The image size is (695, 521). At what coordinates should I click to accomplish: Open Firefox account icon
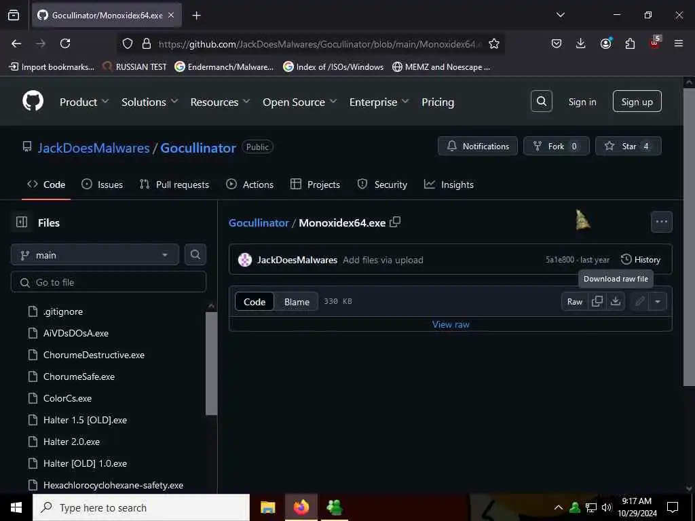pos(605,43)
